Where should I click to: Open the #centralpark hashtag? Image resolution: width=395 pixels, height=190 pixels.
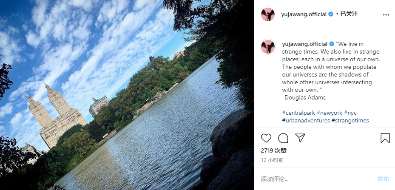pos(298,113)
